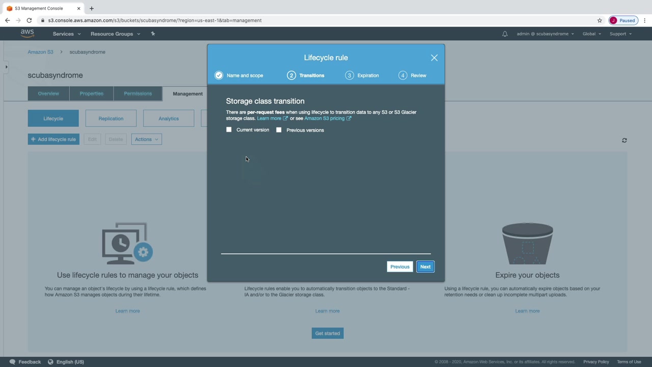Close the S3 Management Console tab
Screen dimensions: 652x367
tap(78, 8)
